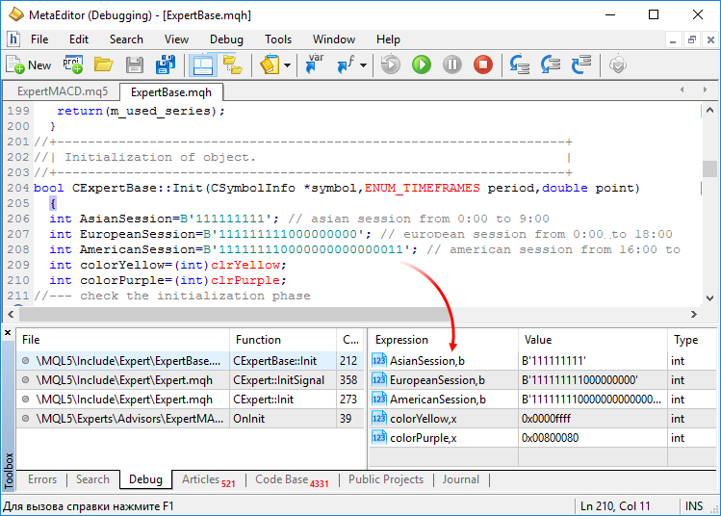Switch to the ExpertMACD.mq5 tab
721x516 pixels.
(62, 91)
